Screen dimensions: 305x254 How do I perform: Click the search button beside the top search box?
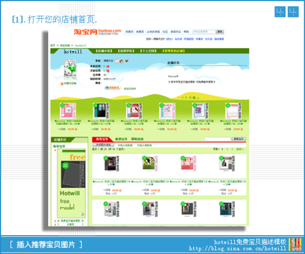(x=220, y=32)
